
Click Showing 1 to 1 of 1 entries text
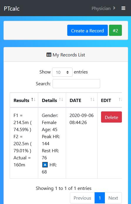pyautogui.click(x=63, y=188)
